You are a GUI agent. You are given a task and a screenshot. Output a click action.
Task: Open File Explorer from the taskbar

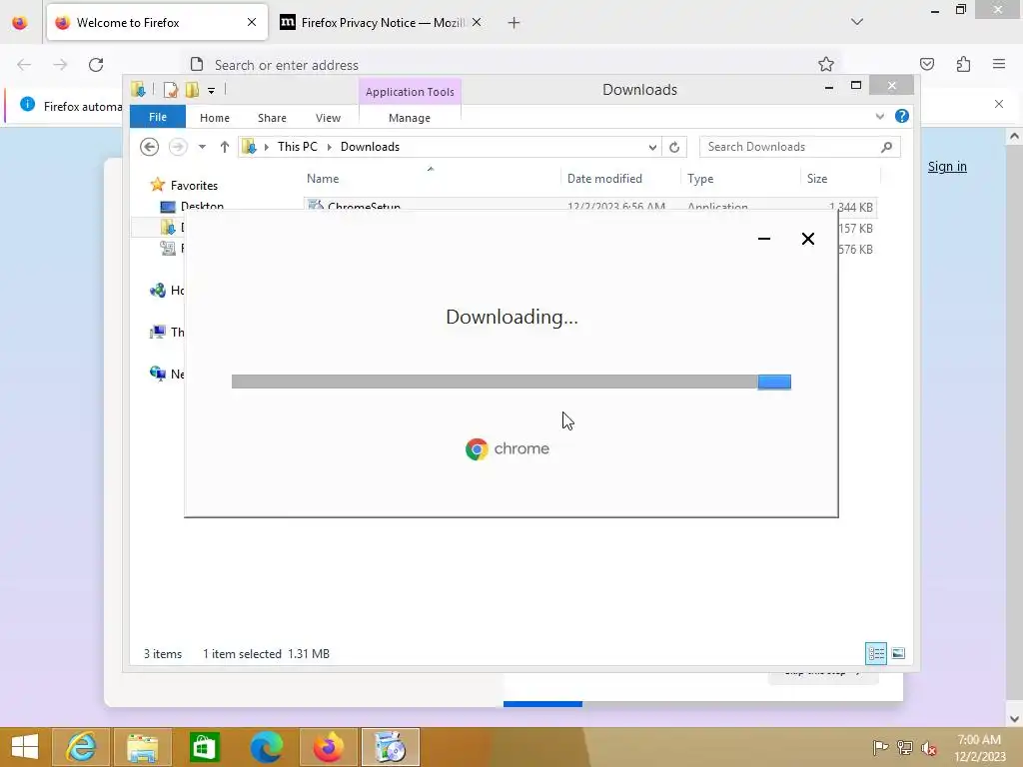tap(143, 747)
